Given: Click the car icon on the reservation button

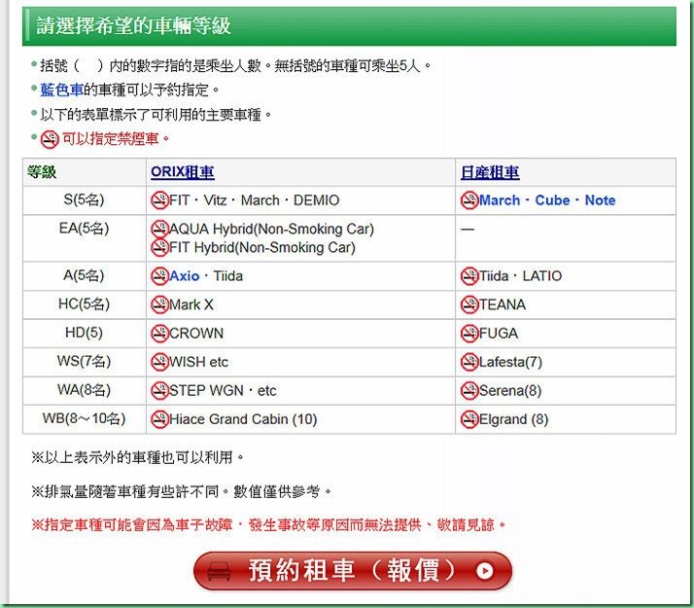Looking at the screenshot, I should click(219, 571).
